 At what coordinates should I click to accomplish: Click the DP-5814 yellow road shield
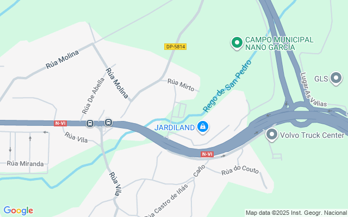[175, 47]
